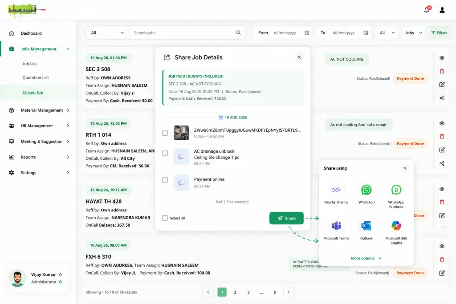Close the Share Job Details dialog
The width and height of the screenshot is (456, 304).
(x=299, y=57)
